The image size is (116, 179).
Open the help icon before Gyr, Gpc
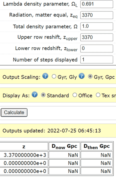(x=82, y=76)
